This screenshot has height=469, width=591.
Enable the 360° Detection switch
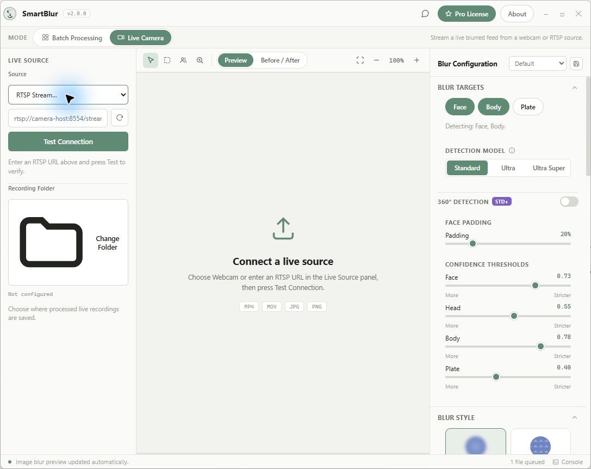pos(569,202)
